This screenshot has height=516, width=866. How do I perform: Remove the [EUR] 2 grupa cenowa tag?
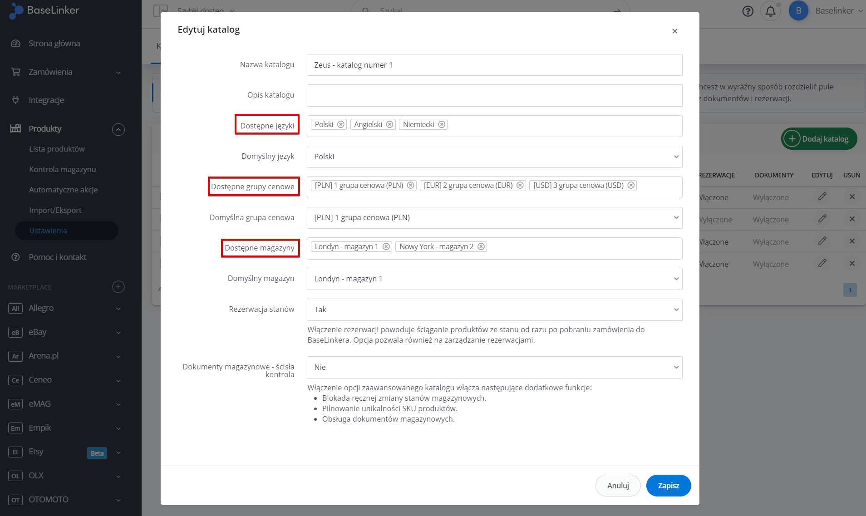pos(520,185)
